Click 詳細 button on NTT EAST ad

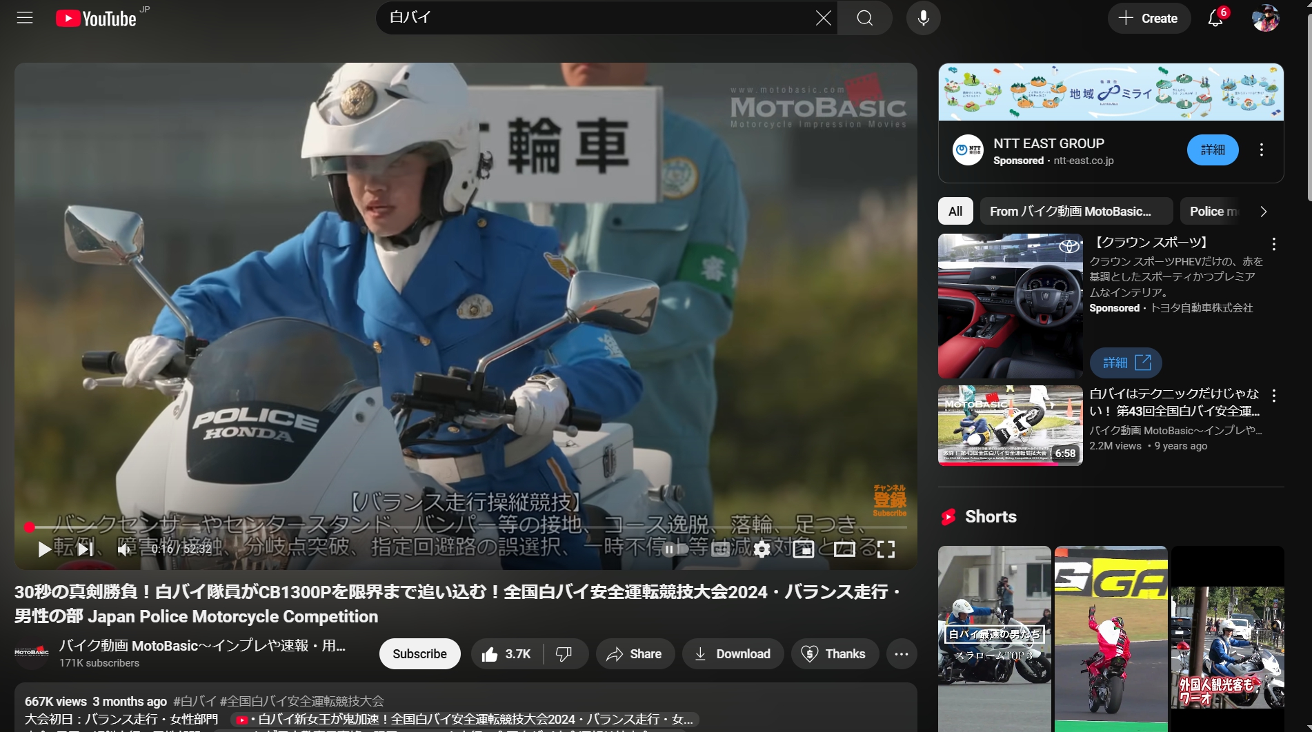pos(1212,150)
